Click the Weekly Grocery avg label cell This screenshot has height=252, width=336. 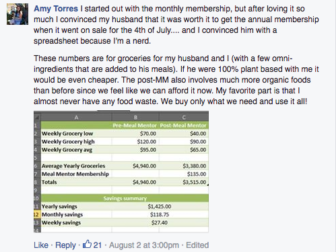(x=76, y=150)
